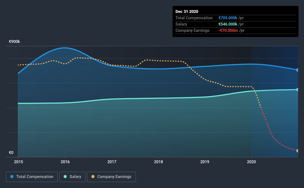
Task: Click the 2017 x-axis label
Action: pos(112,162)
